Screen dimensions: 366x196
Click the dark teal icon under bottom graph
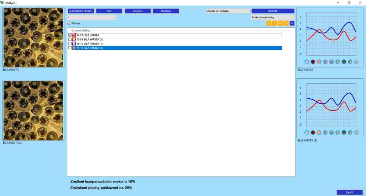(x=344, y=133)
